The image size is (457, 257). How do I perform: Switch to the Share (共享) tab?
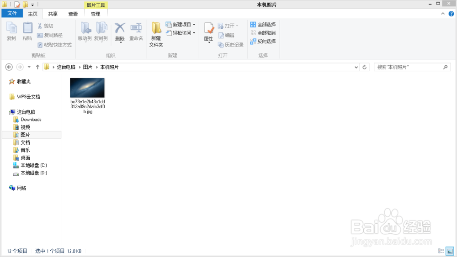coord(53,14)
